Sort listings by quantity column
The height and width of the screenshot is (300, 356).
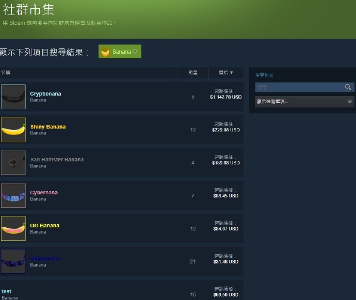tap(193, 73)
